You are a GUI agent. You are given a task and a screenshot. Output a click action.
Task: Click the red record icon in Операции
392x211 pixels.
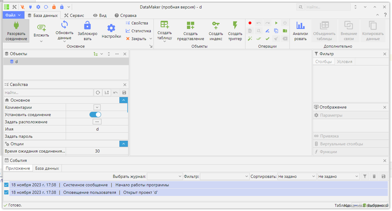coord(250,23)
